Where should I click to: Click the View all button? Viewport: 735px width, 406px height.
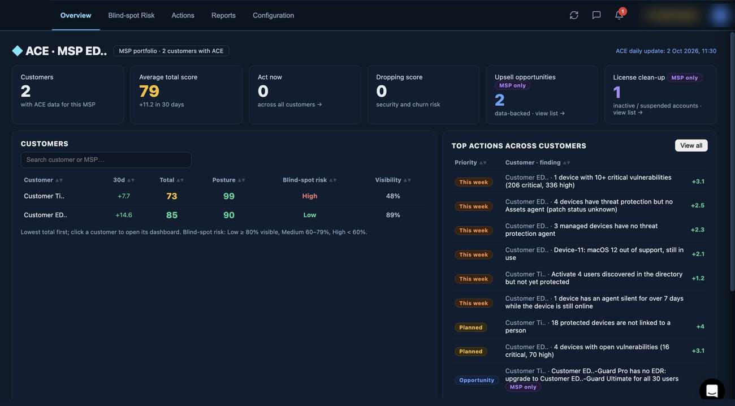click(x=691, y=145)
